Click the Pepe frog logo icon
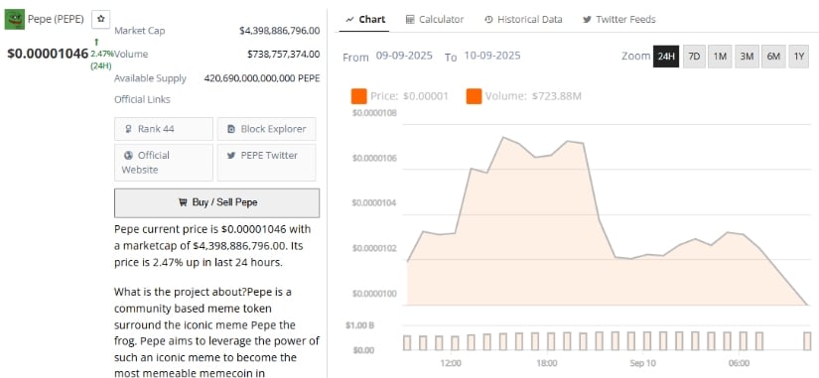The width and height of the screenshot is (819, 378). pos(15,19)
